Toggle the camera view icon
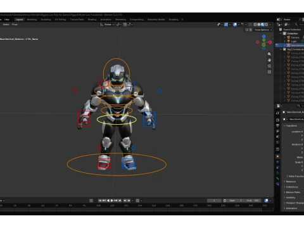The height and width of the screenshot is (228, 304). (x=269, y=66)
